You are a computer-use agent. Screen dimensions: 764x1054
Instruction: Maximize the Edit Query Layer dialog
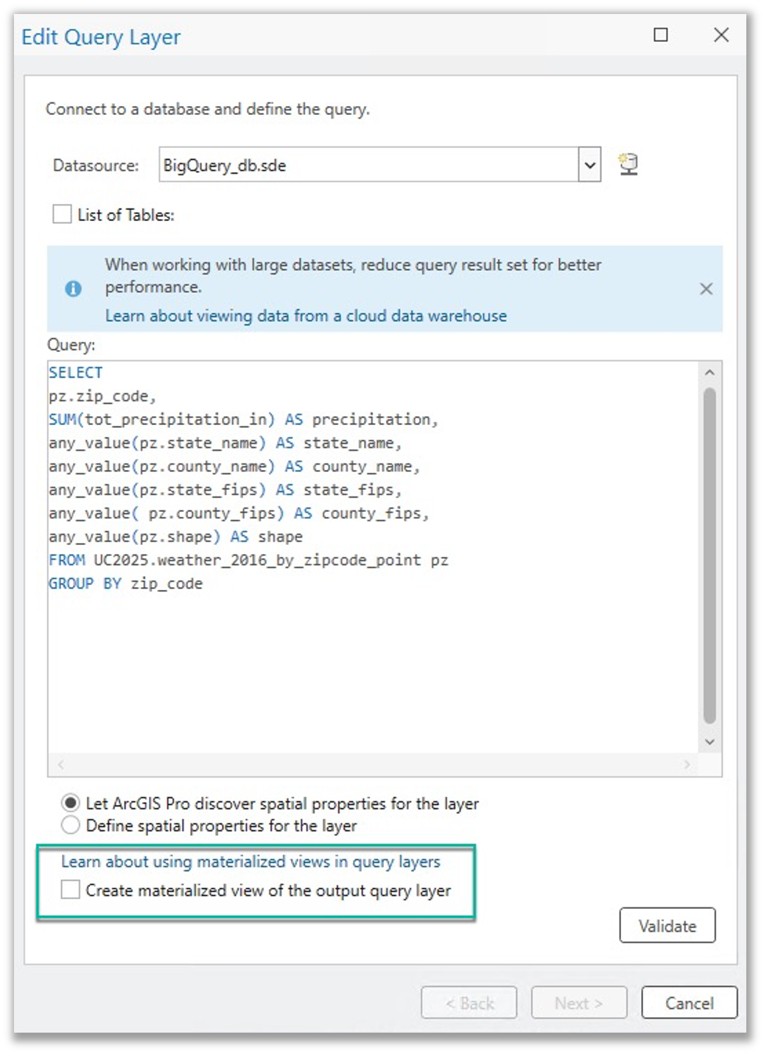[x=661, y=35]
